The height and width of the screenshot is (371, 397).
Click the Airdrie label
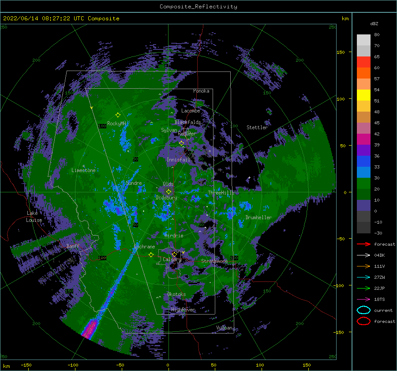(174, 236)
